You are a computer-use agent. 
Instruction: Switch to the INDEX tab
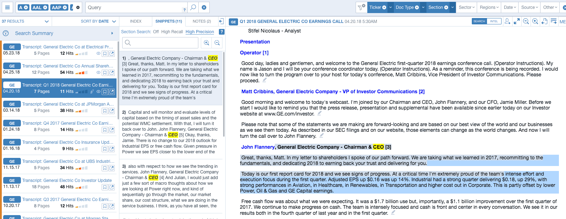136,22
